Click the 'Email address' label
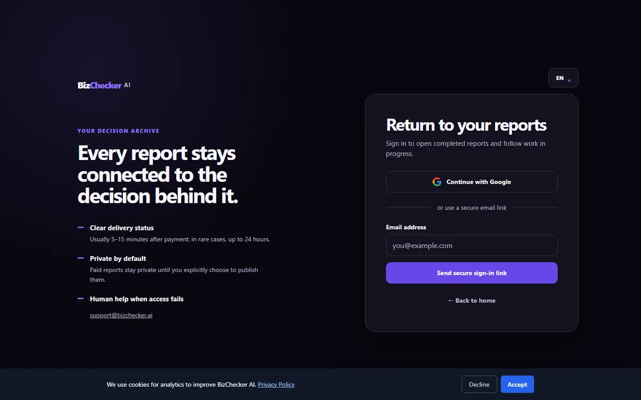Viewport: 641px width, 400px height. [406, 227]
